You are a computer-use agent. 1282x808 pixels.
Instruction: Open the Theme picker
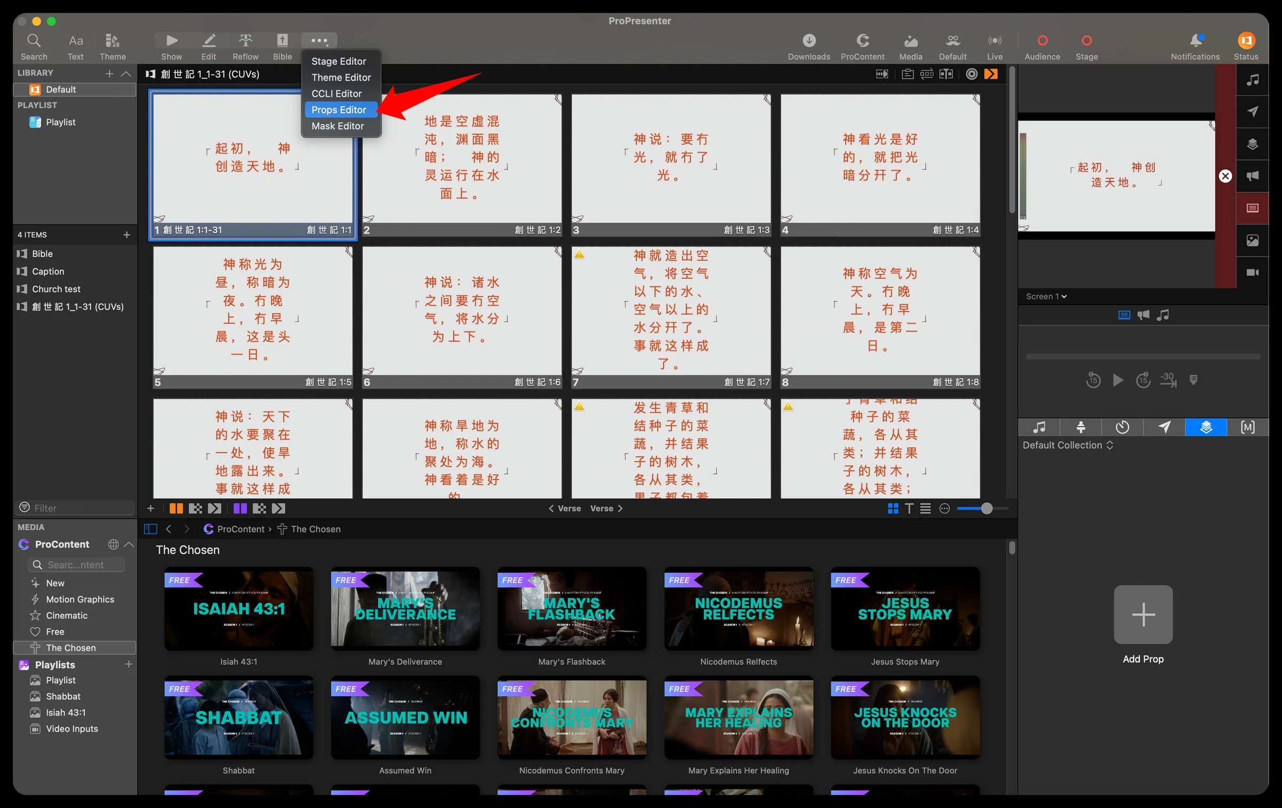pos(112,46)
